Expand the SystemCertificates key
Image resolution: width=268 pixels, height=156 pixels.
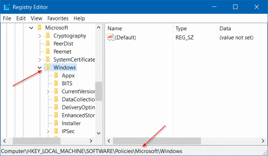[x=40, y=60]
